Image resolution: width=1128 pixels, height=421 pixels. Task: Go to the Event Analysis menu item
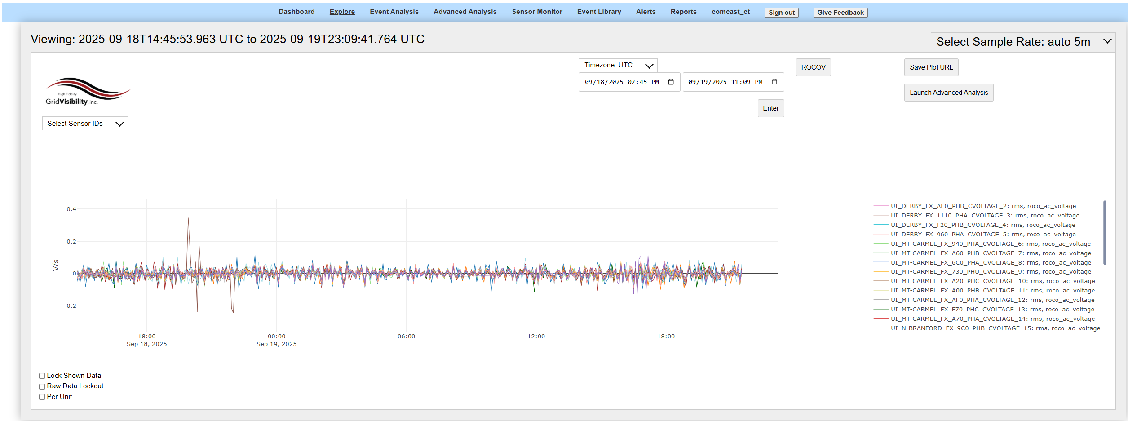394,12
